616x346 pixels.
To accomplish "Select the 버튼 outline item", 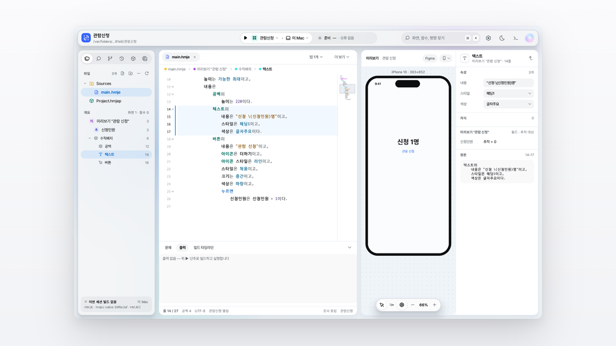I will pyautogui.click(x=116, y=162).
